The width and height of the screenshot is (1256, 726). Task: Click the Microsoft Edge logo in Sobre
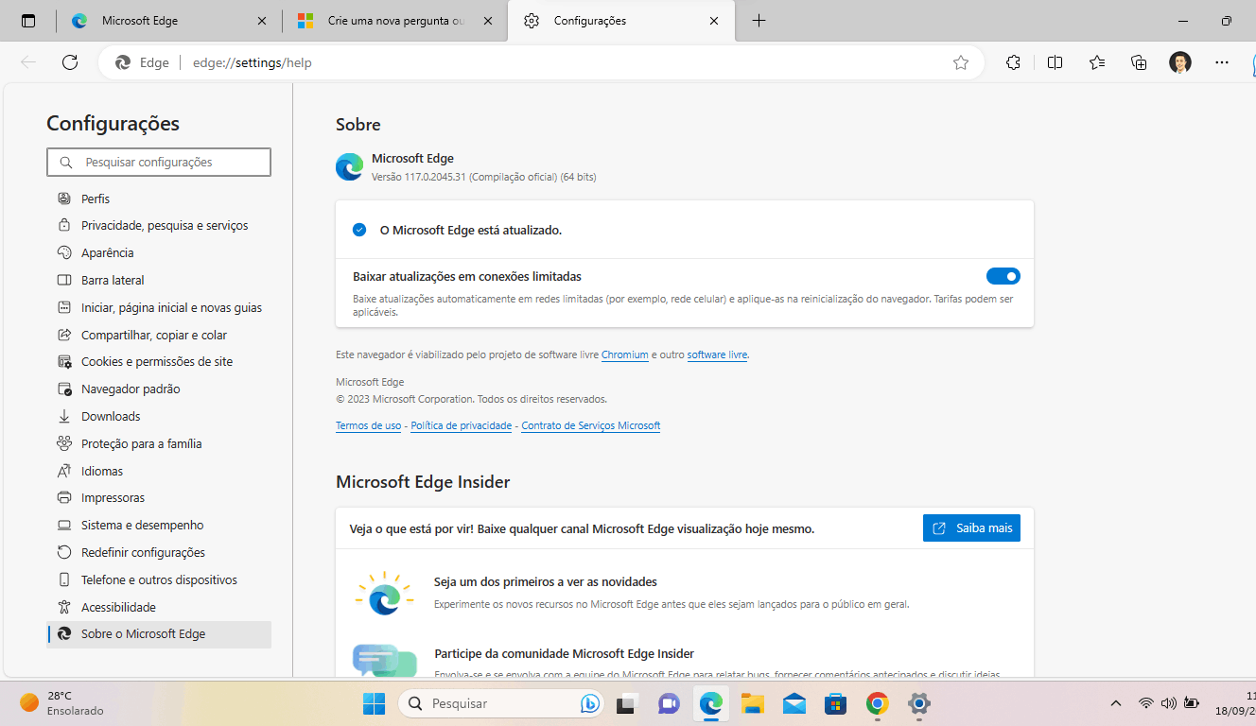coord(349,167)
